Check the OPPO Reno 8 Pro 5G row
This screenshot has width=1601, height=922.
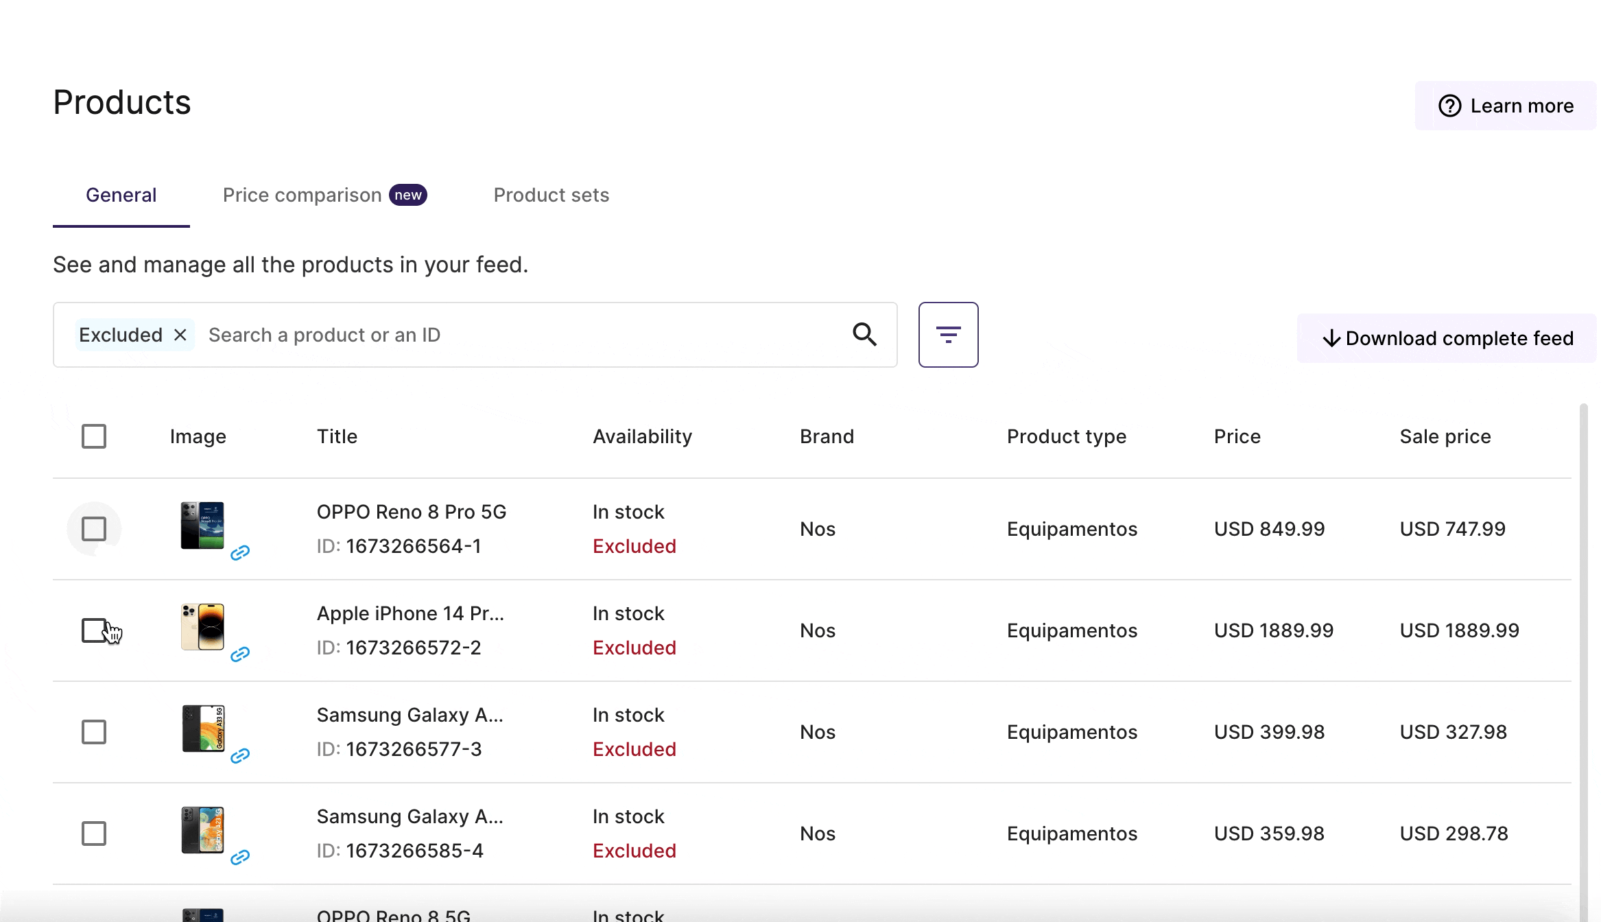click(94, 529)
